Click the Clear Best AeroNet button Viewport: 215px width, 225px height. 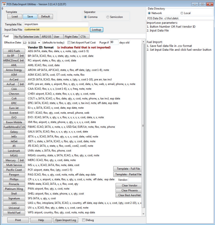tap(129, 195)
